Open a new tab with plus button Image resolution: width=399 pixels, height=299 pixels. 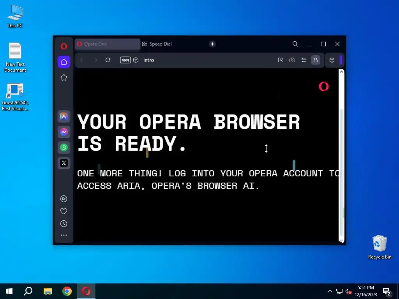(x=212, y=44)
